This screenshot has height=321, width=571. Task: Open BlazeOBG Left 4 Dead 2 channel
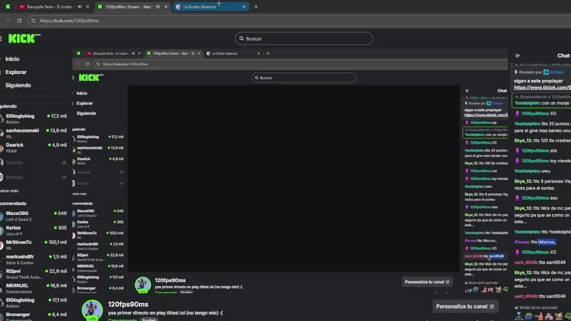tap(34, 216)
